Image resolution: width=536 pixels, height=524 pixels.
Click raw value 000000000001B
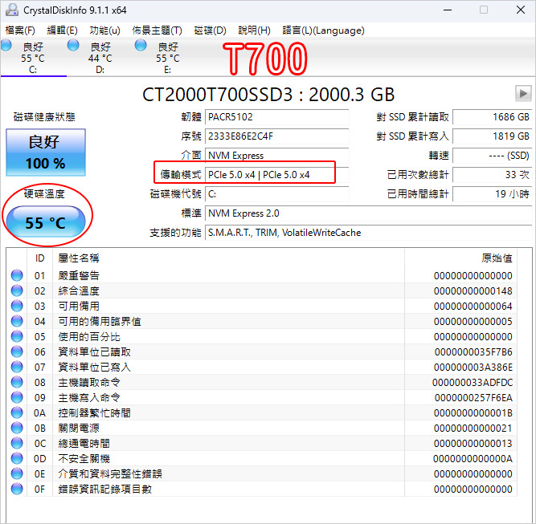473,413
